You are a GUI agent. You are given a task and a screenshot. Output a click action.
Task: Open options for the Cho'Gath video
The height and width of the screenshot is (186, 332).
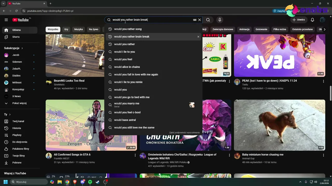pos(229,155)
